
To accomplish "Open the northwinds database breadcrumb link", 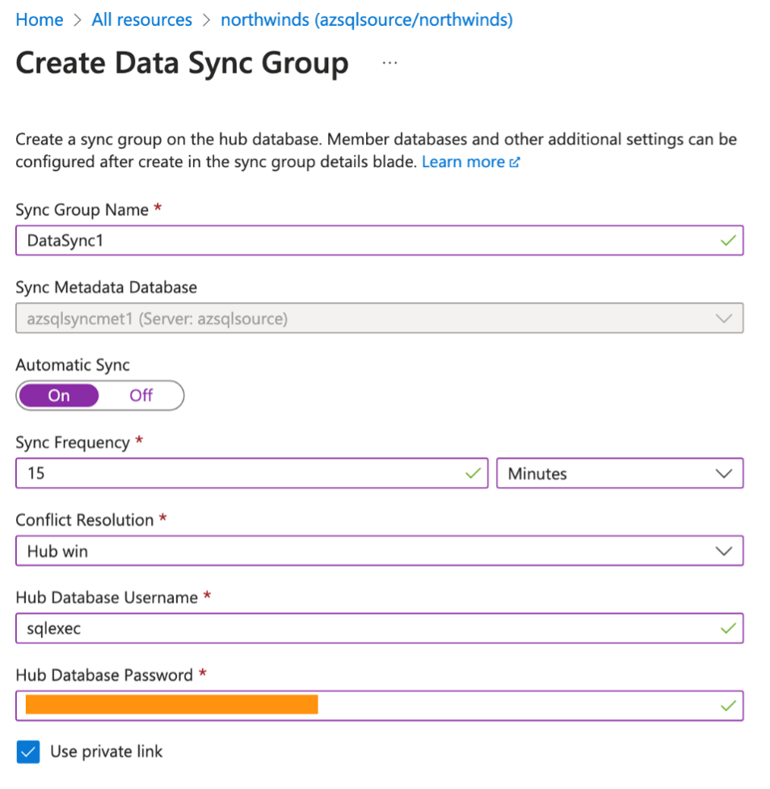I will pyautogui.click(x=368, y=19).
